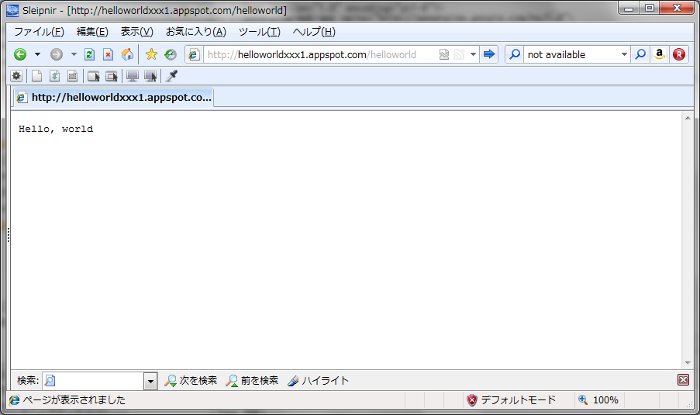Screen dimensions: 700x415
Task: Click the ページが表示されました status text
Action: tap(74, 399)
